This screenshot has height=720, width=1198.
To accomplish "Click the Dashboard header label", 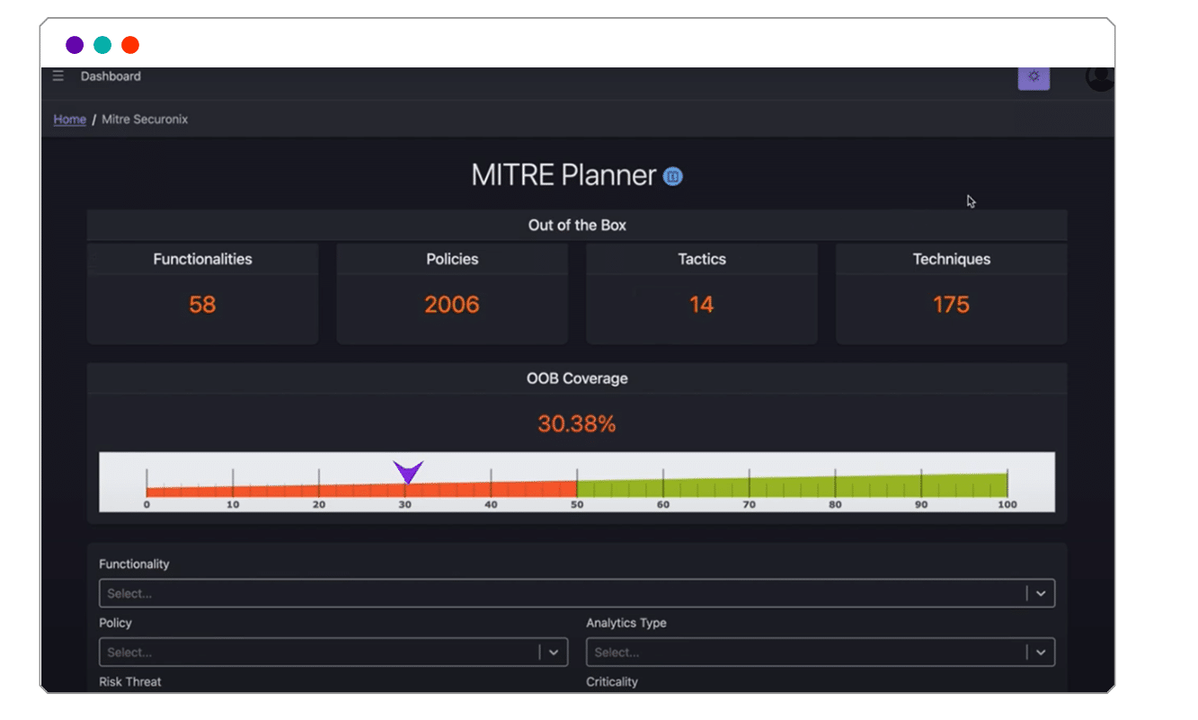I will 111,76.
